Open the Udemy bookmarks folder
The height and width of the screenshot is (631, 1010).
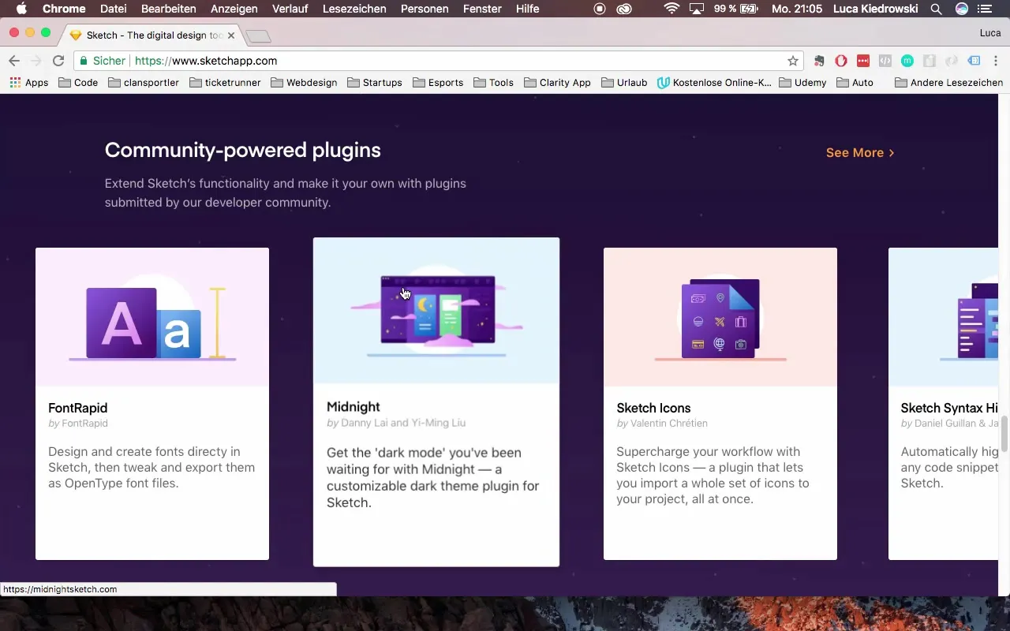pyautogui.click(x=802, y=82)
